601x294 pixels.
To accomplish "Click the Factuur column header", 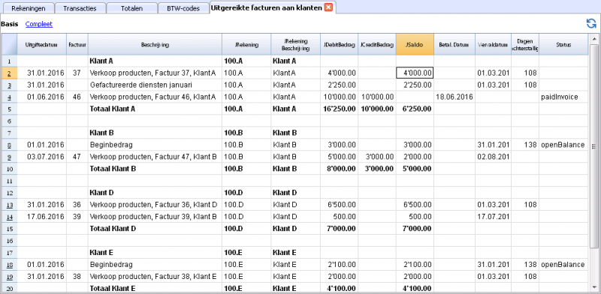I will pyautogui.click(x=77, y=44).
